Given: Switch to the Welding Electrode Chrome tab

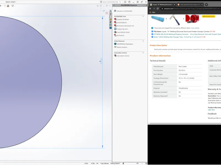Looking at the screenshot, I should pos(162,5).
